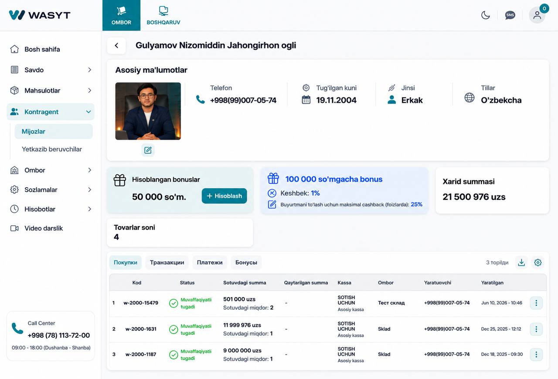Click the maximal cashback edit icon
558x379 pixels.
272,204
